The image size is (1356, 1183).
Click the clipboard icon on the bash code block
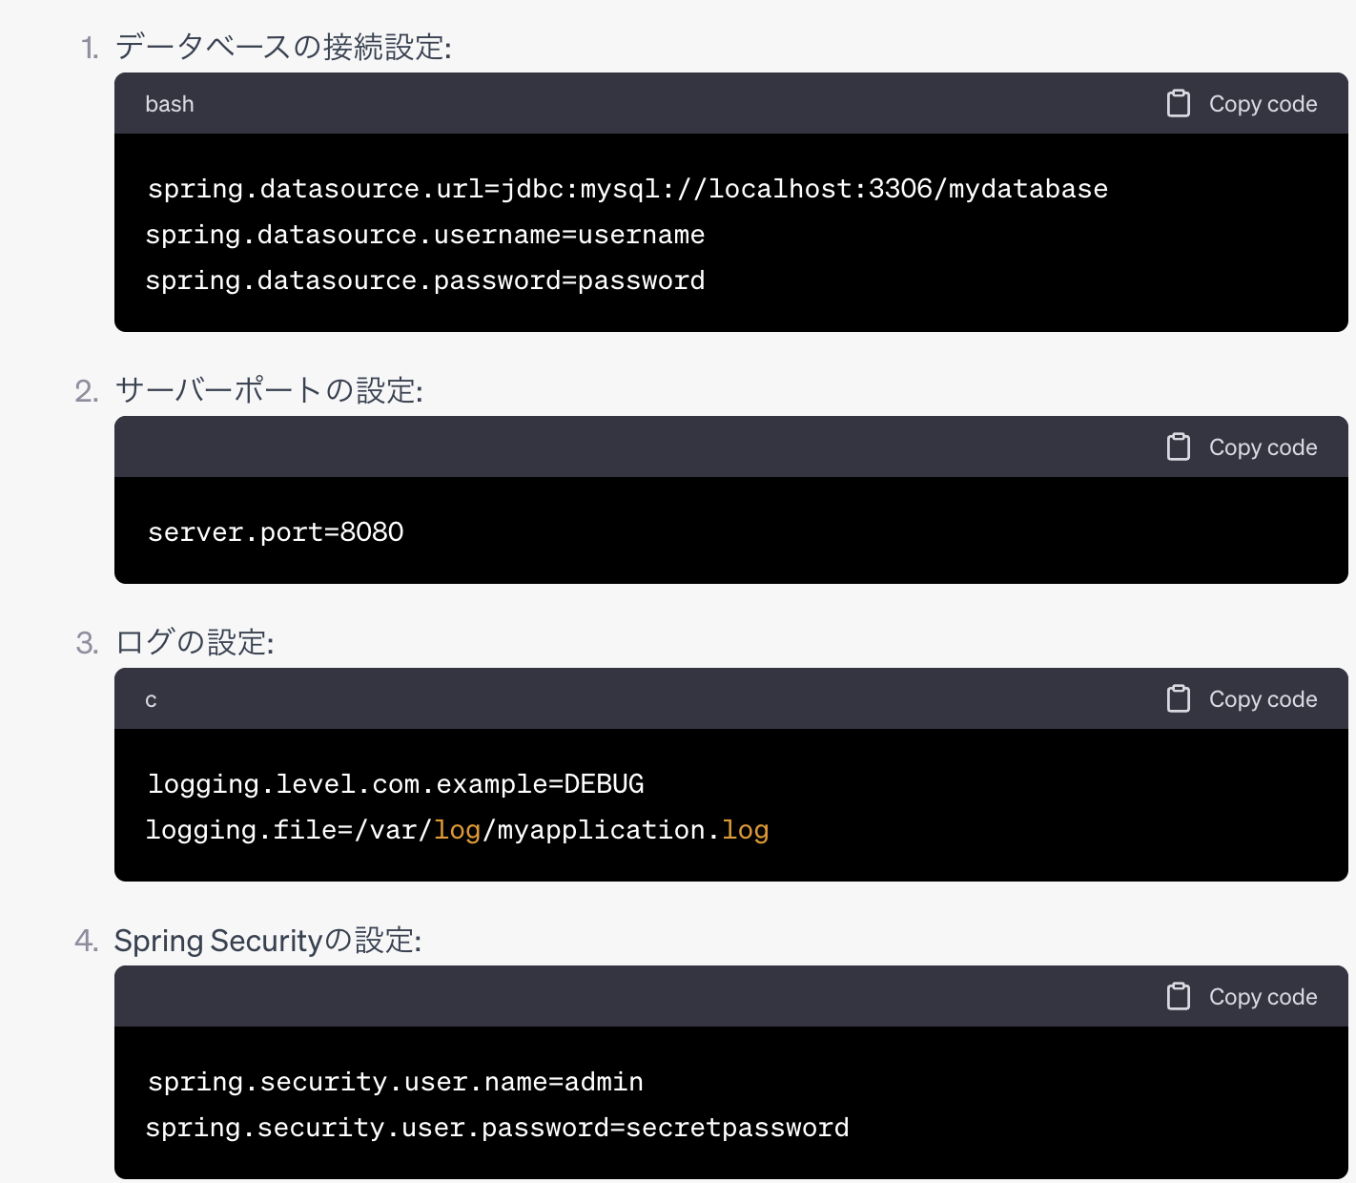pyautogui.click(x=1179, y=103)
